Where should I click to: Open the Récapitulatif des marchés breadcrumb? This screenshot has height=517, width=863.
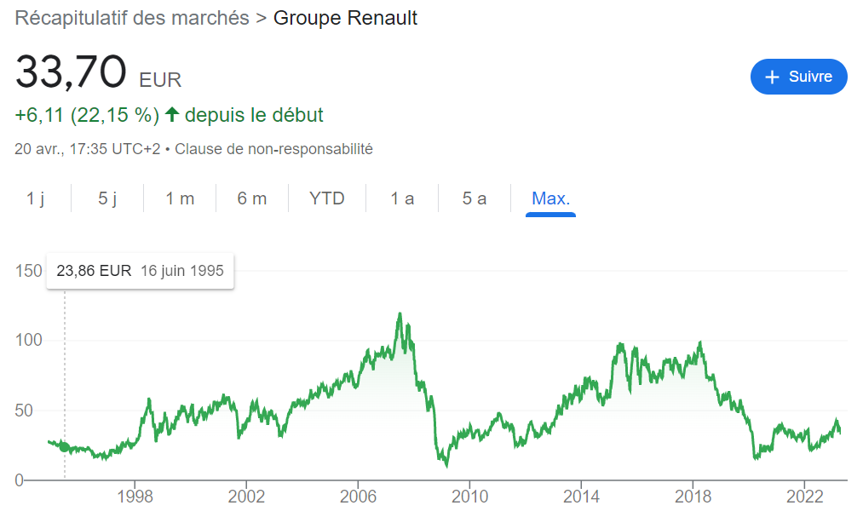(132, 18)
